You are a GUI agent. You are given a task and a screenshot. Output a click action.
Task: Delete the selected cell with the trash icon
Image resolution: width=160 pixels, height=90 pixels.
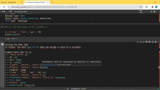[x=155, y=42]
